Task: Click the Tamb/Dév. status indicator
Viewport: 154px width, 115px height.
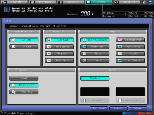Action: point(146,113)
